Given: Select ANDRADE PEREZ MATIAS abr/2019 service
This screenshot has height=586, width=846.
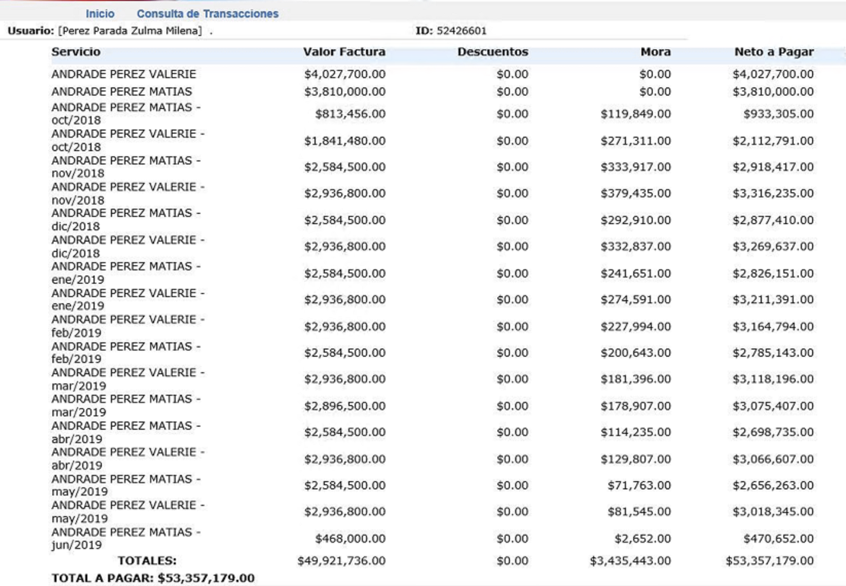Looking at the screenshot, I should tap(126, 432).
